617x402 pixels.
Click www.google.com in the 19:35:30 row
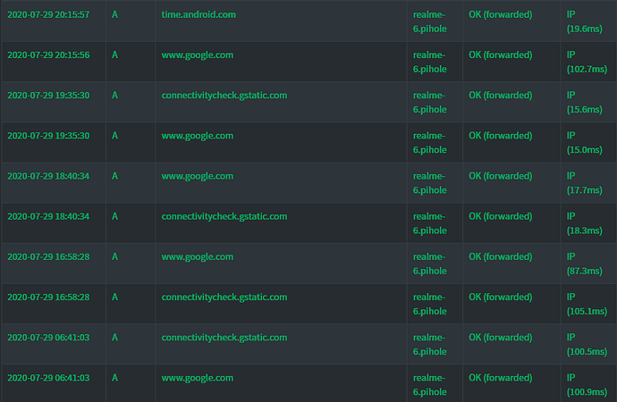[197, 136]
